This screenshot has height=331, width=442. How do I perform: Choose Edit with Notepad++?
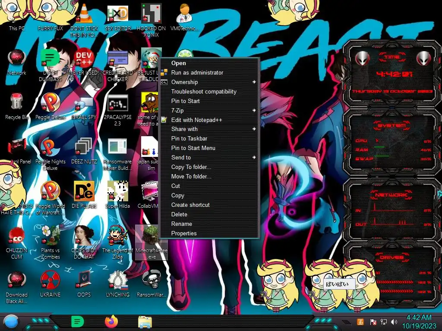[x=210, y=120]
